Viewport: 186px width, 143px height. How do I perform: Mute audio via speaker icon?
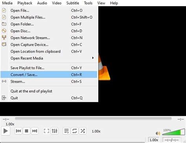click(158, 133)
